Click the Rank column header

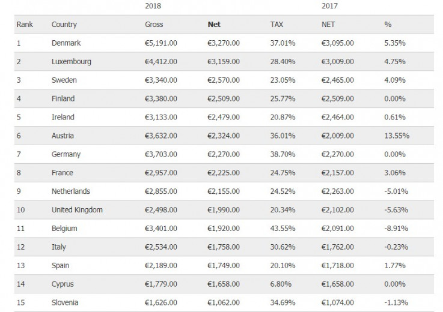click(24, 25)
